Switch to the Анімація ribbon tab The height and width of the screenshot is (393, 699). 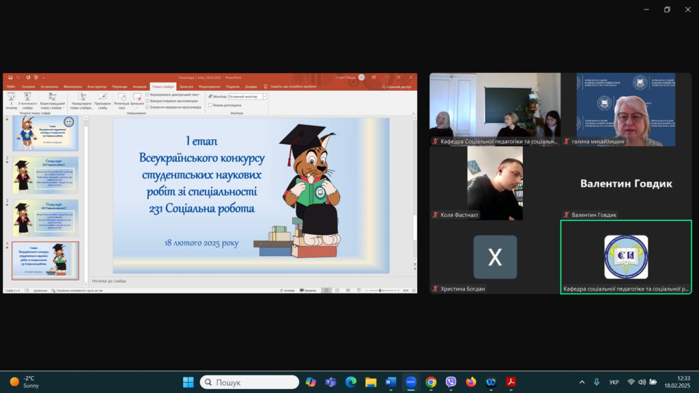tap(140, 87)
